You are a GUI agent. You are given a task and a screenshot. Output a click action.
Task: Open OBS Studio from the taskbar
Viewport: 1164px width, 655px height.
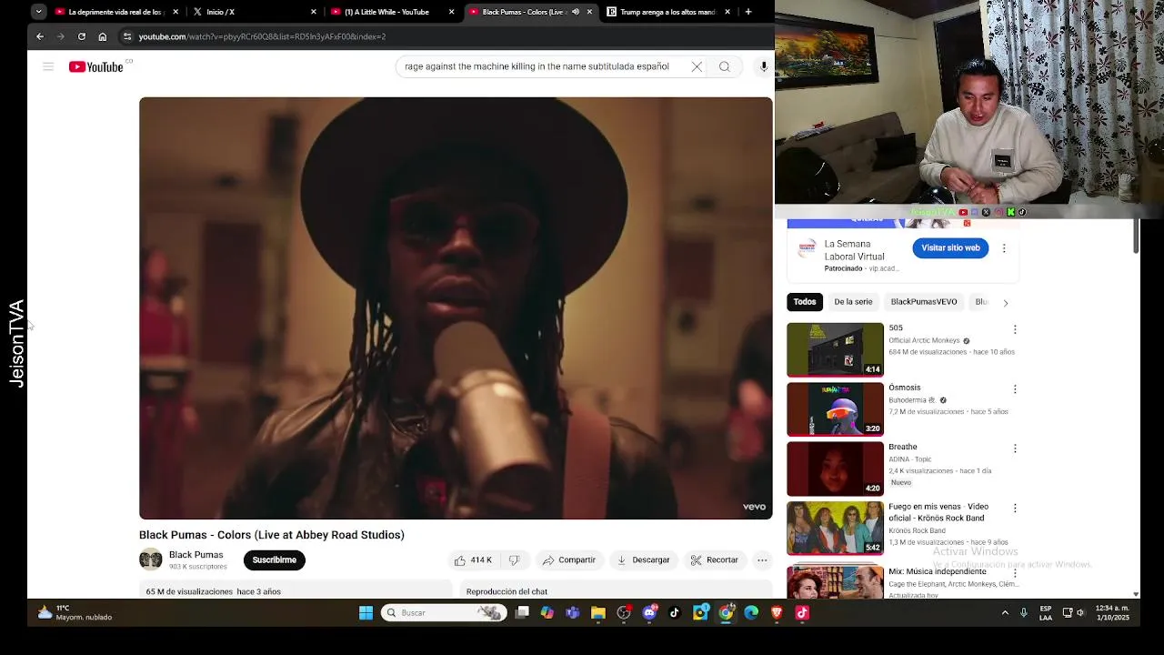point(624,613)
